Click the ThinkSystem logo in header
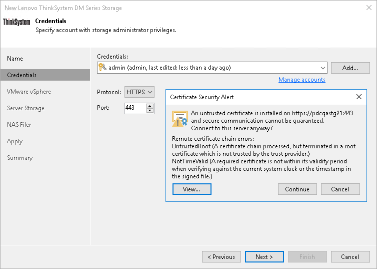The height and width of the screenshot is (269, 377). [x=16, y=22]
